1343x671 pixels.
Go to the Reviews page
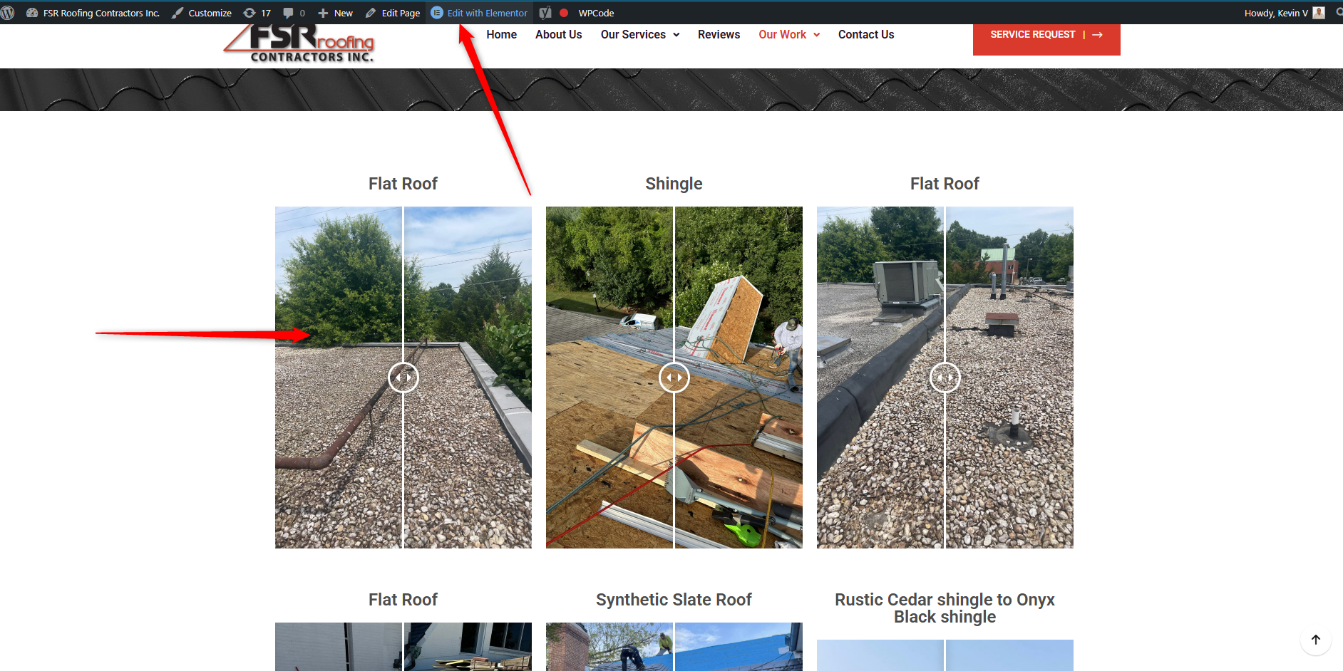click(x=719, y=34)
